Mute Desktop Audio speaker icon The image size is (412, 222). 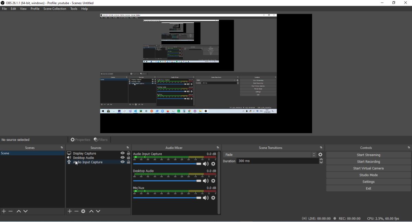tap(206, 181)
